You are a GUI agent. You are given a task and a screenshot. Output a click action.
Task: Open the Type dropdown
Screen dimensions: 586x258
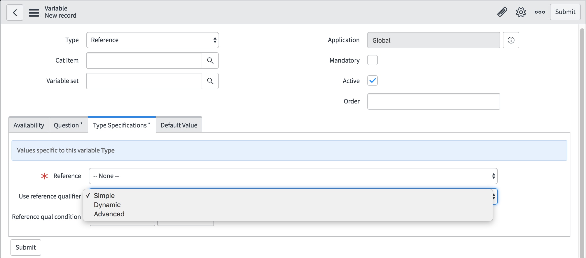click(x=152, y=40)
